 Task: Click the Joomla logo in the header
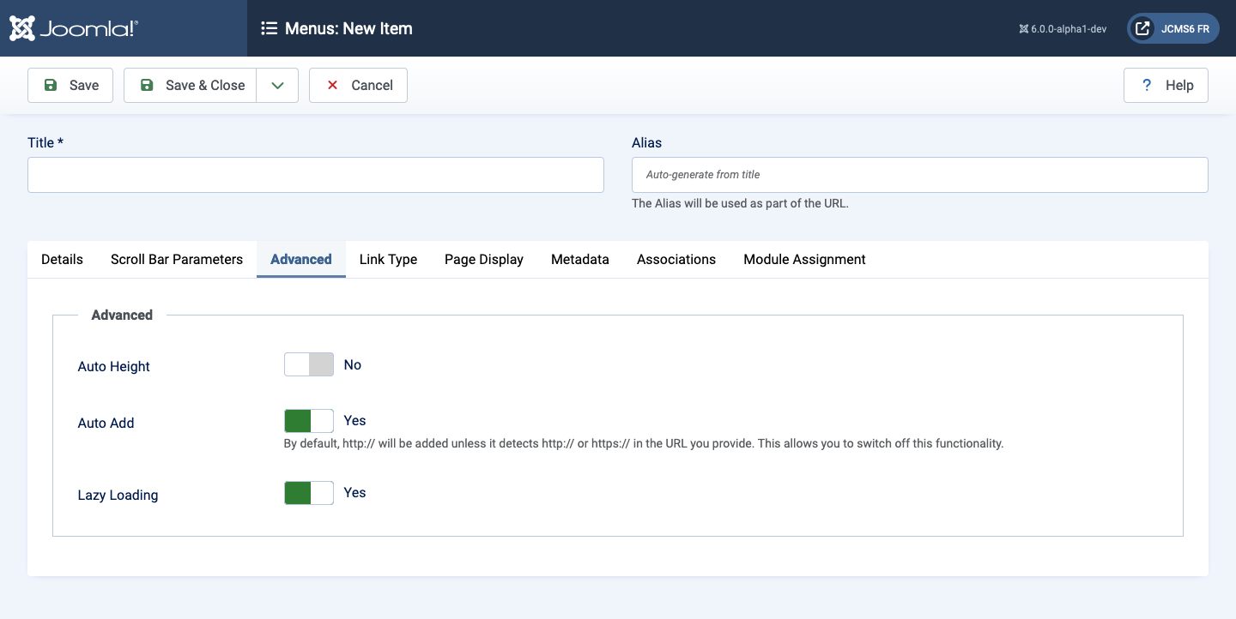[73, 28]
